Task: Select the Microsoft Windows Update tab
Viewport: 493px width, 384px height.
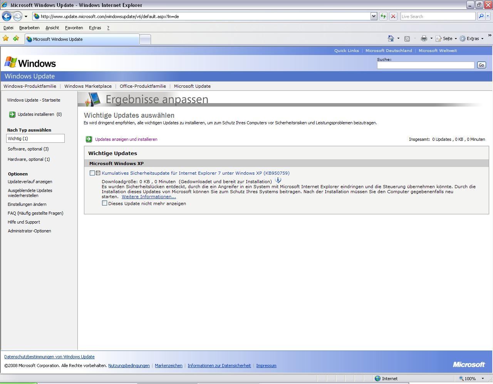Action: click(82, 39)
